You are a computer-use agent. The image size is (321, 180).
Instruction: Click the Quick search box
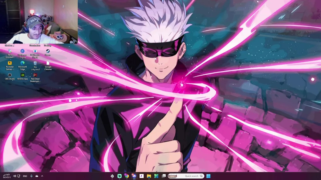pyautogui.click(x=186, y=176)
